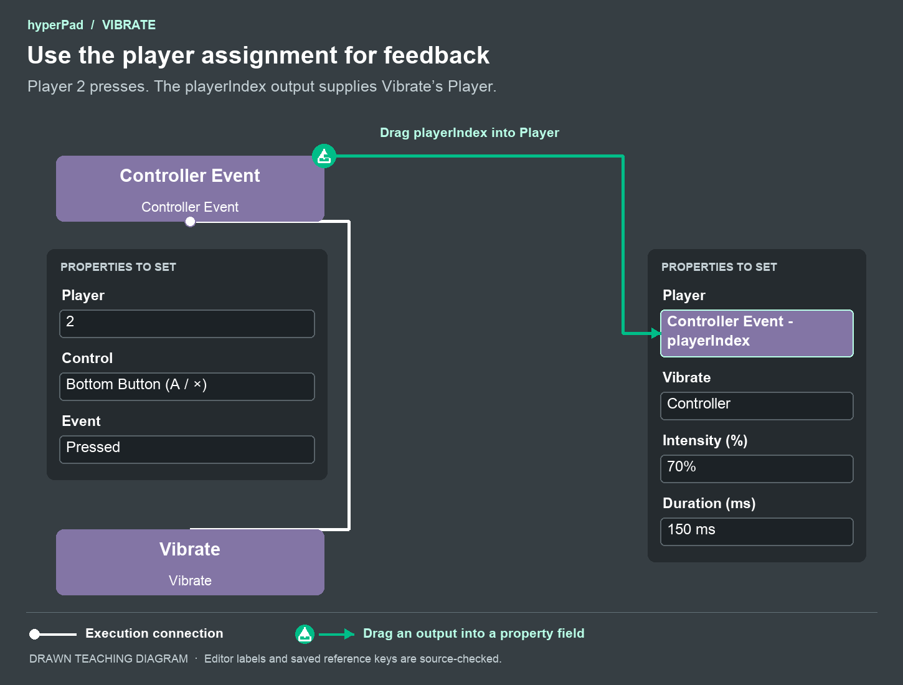
Task: Select the Vibrate behavior block
Action: [190, 562]
